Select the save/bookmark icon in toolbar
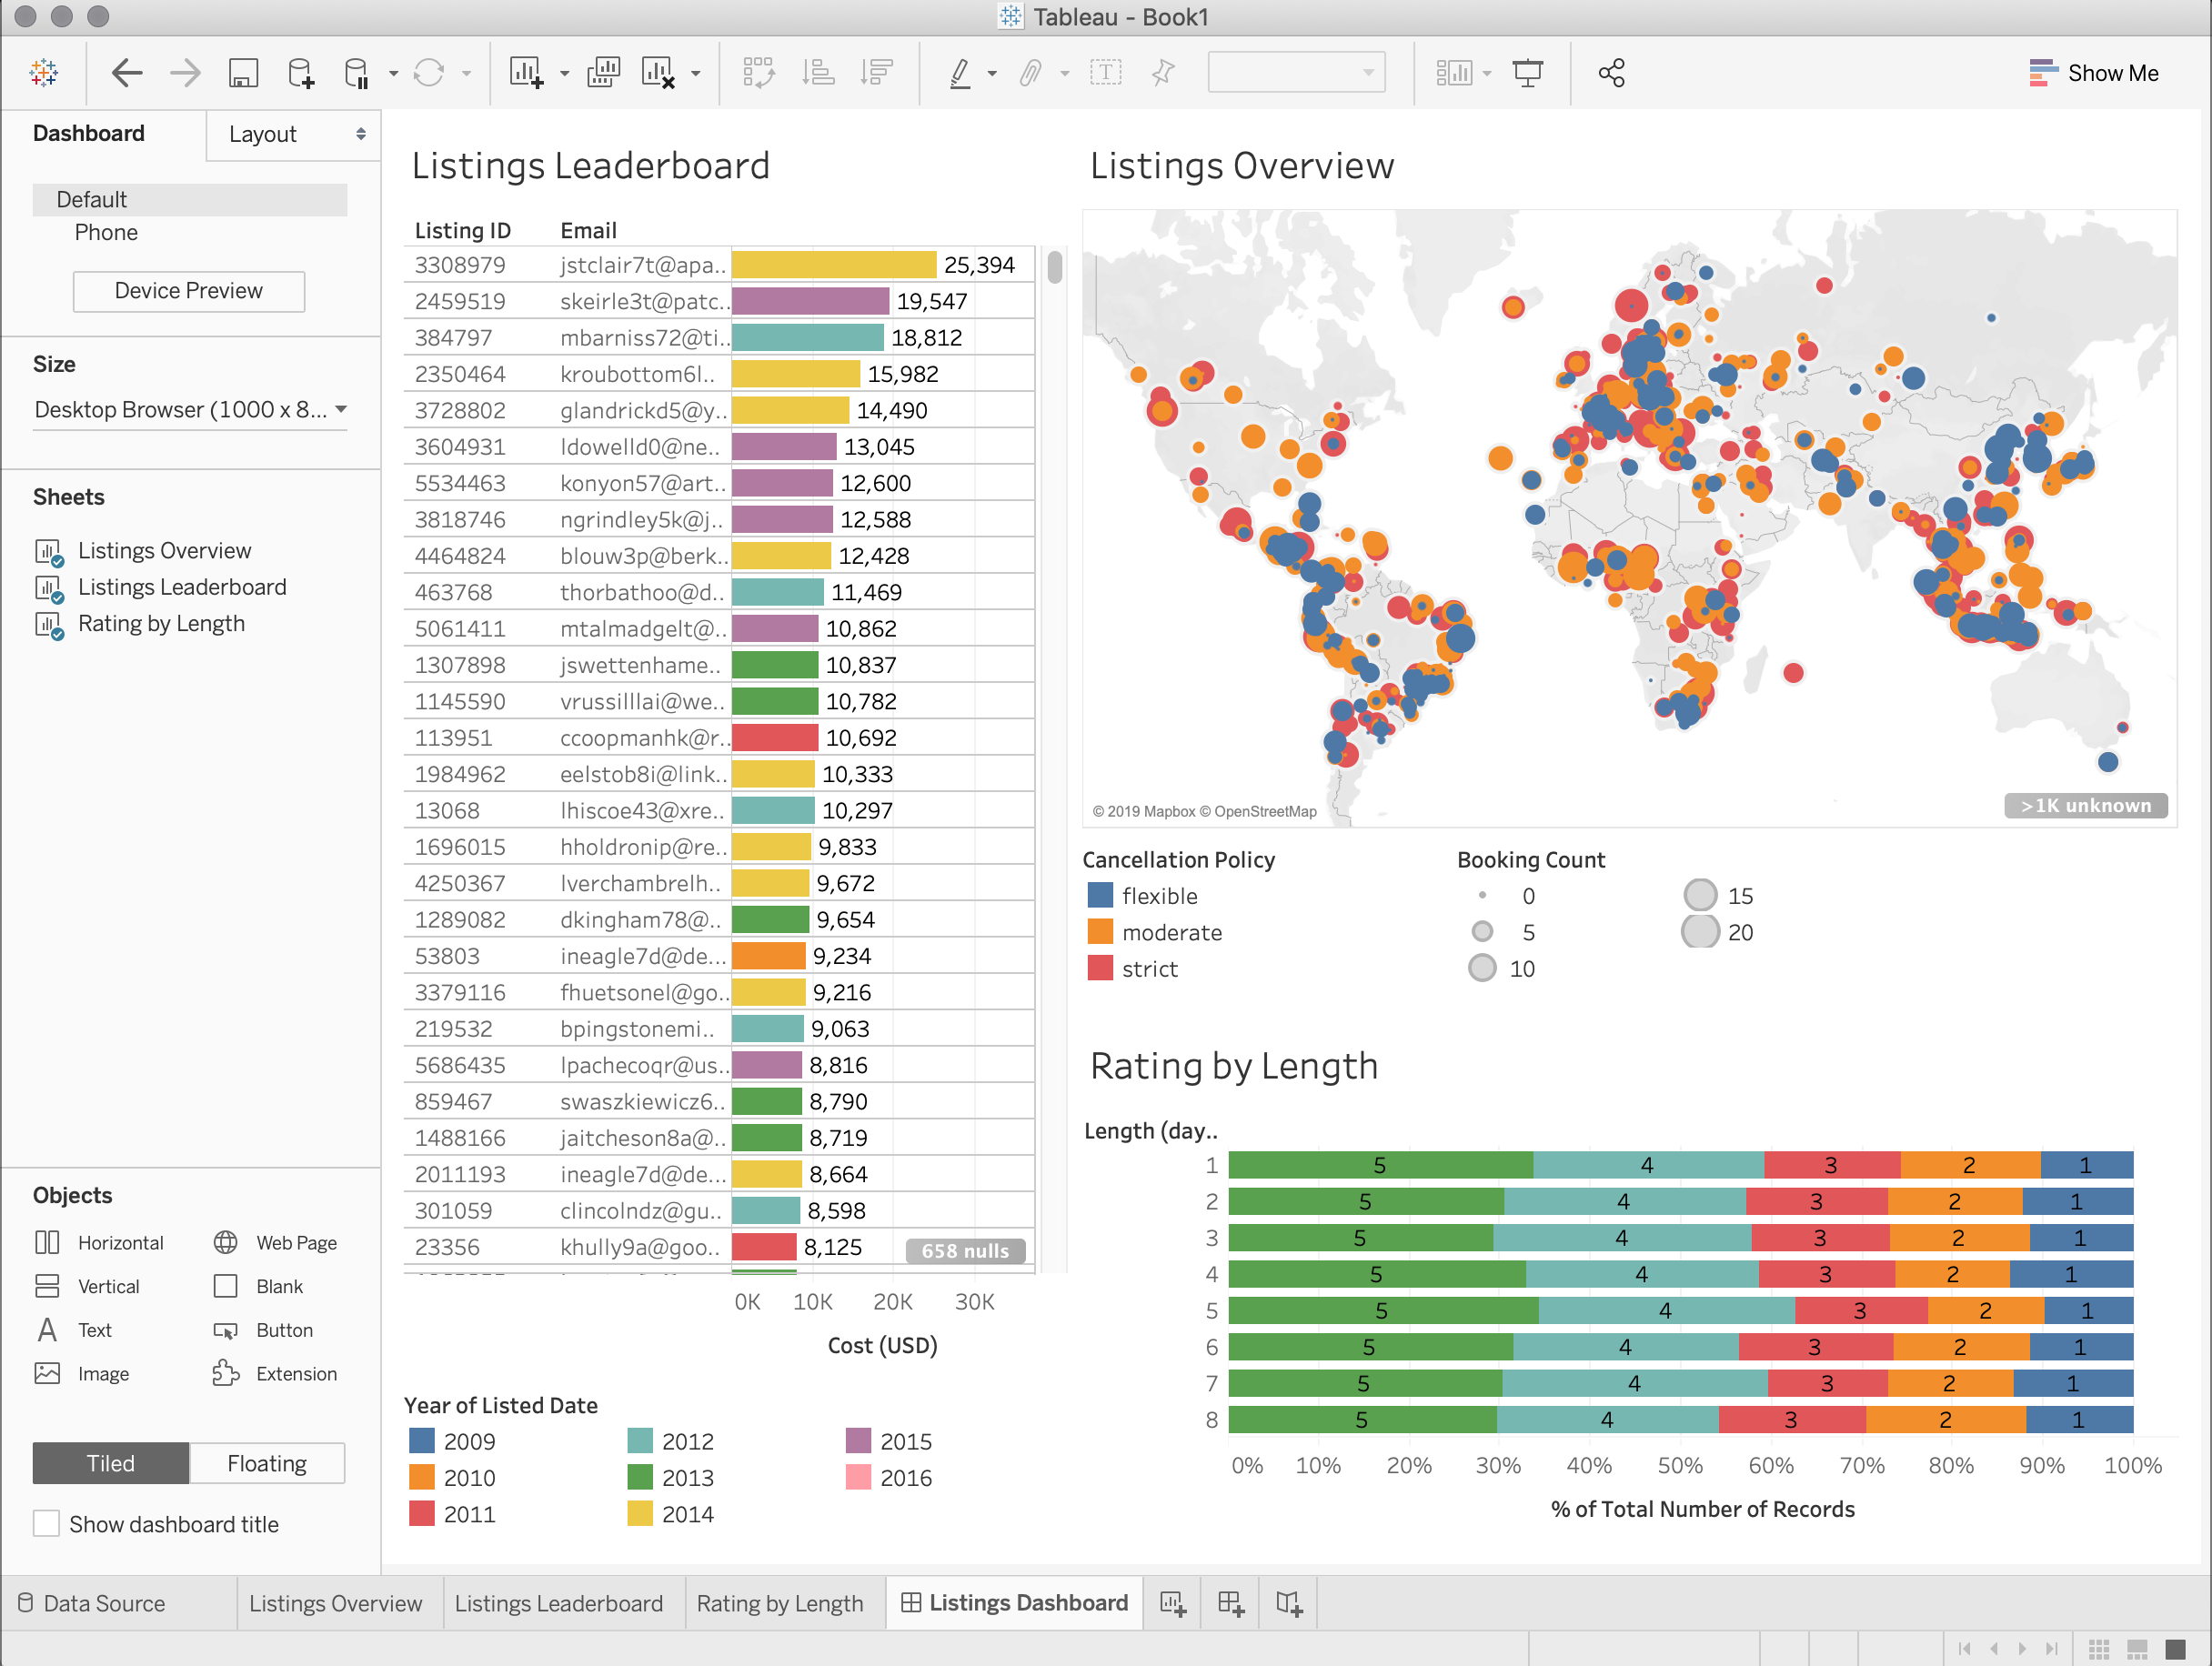The image size is (2212, 1666). click(x=245, y=74)
